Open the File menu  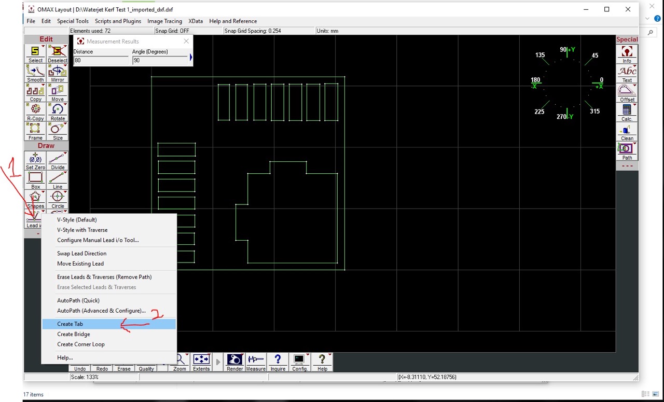(31, 21)
